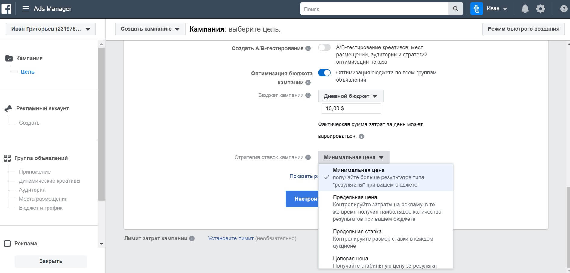The width and height of the screenshot is (570, 273).
Task: Click info icon next to Оптимизация бюджета кампании
Action: coord(308,83)
